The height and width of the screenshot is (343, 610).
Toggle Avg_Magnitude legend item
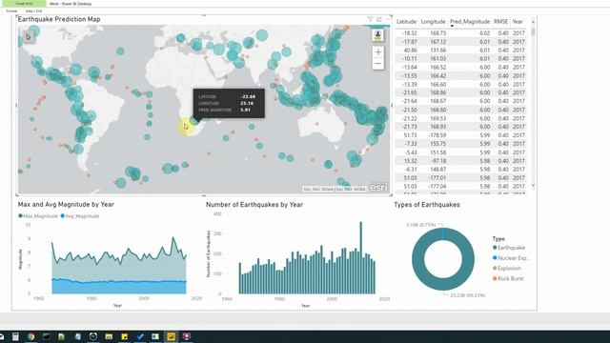pyautogui.click(x=80, y=216)
